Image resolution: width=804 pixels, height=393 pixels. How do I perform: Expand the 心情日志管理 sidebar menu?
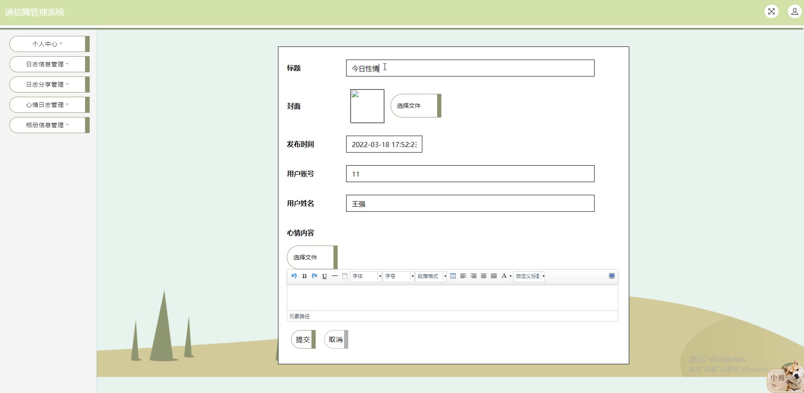pyautogui.click(x=50, y=105)
